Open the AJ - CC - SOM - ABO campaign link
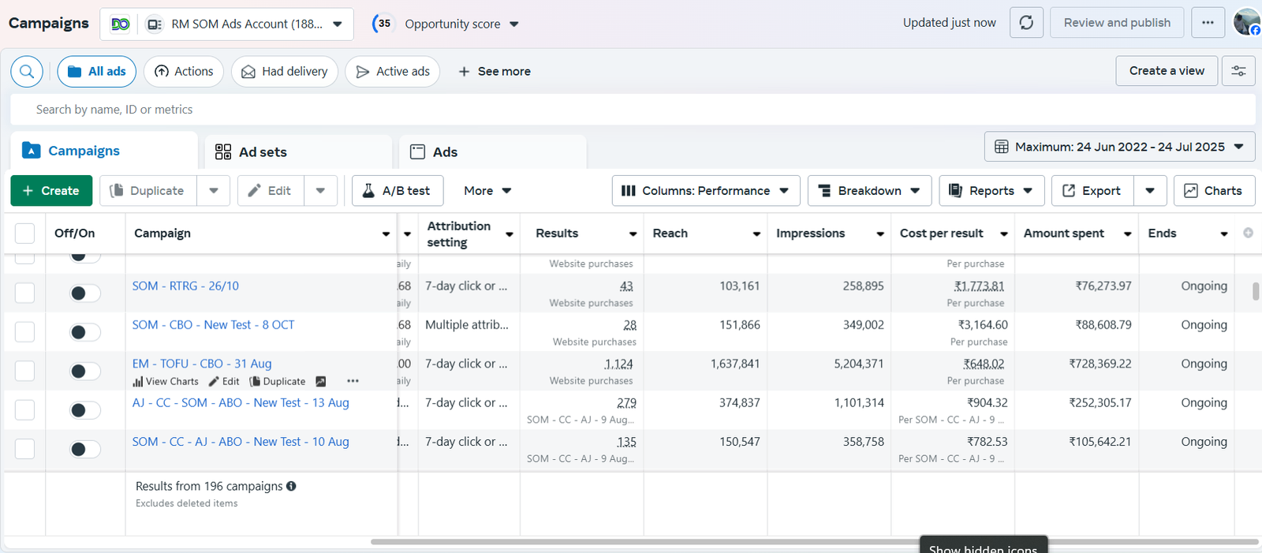 coord(241,403)
